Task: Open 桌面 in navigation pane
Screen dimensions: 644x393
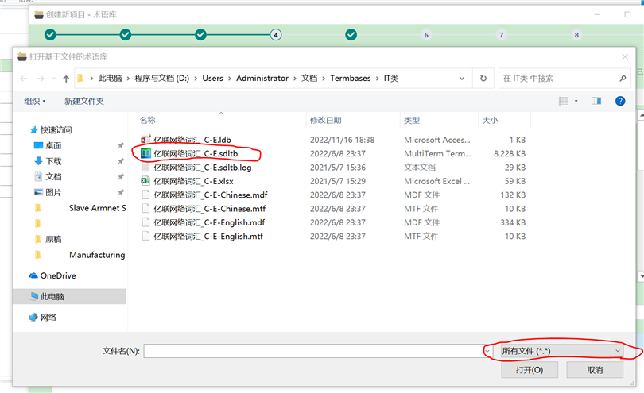Action: [x=53, y=145]
